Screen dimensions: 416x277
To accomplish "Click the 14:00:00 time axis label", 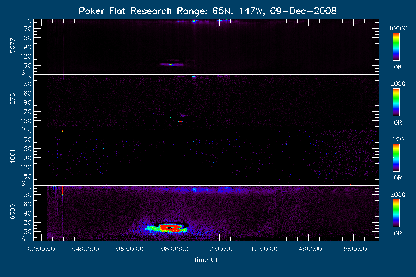I will [x=309, y=249].
